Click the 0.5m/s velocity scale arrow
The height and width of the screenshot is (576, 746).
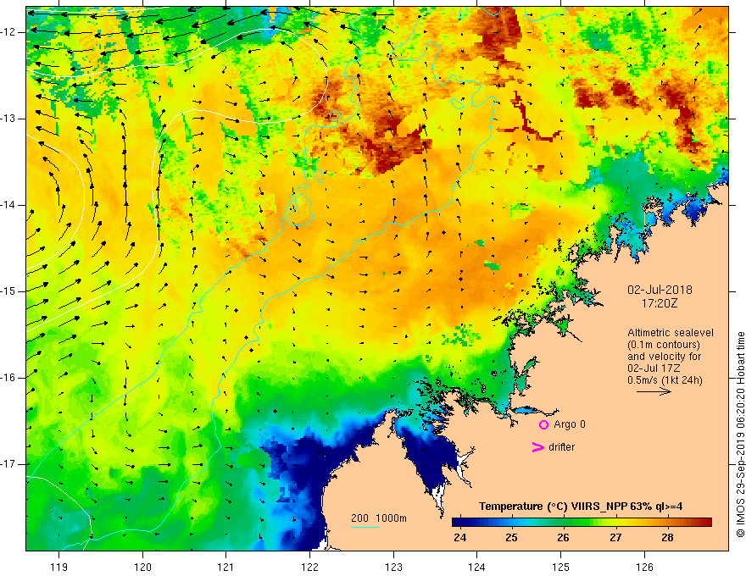pos(654,391)
